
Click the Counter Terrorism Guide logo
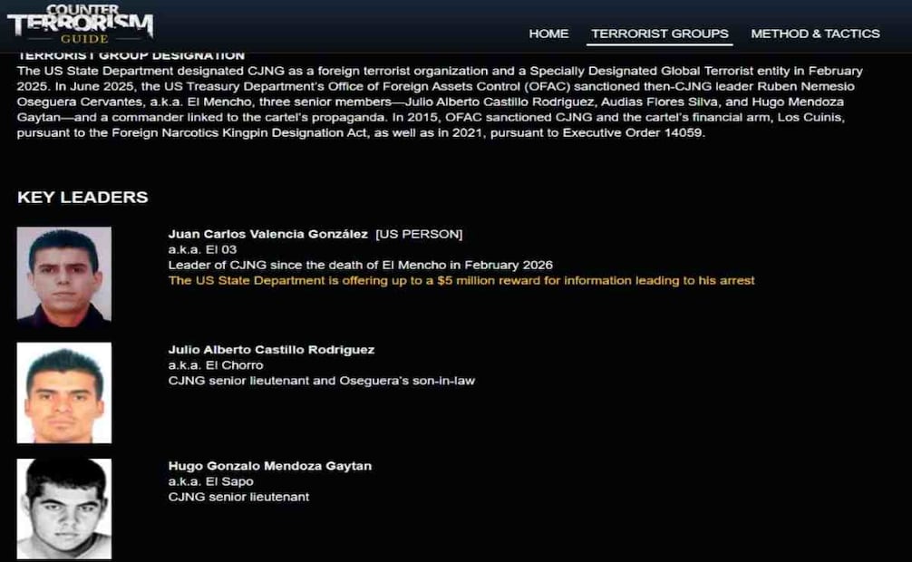tap(81, 24)
